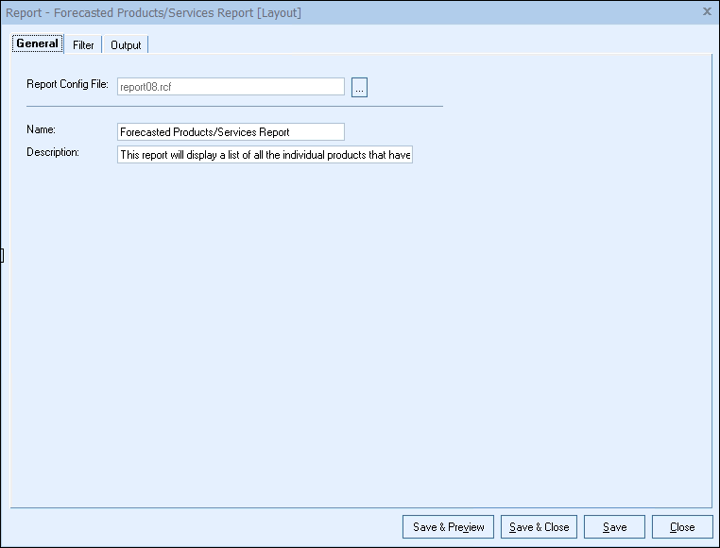
Task: Click the small bracket marker on left edge
Action: [x=3, y=255]
